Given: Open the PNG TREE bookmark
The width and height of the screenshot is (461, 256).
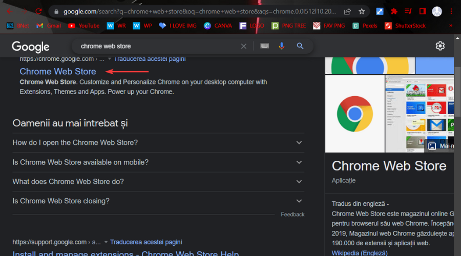Looking at the screenshot, I should (289, 26).
